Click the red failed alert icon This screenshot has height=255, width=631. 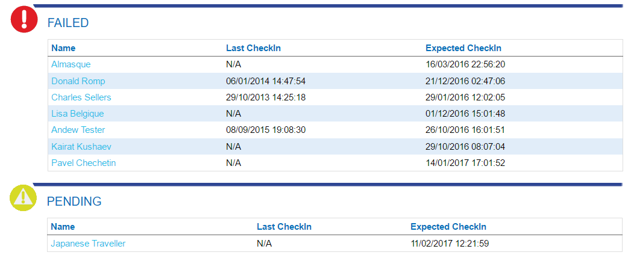24,19
